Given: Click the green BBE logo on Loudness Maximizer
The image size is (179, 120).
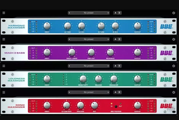Looking at the screenshot, I should [x=166, y=80].
